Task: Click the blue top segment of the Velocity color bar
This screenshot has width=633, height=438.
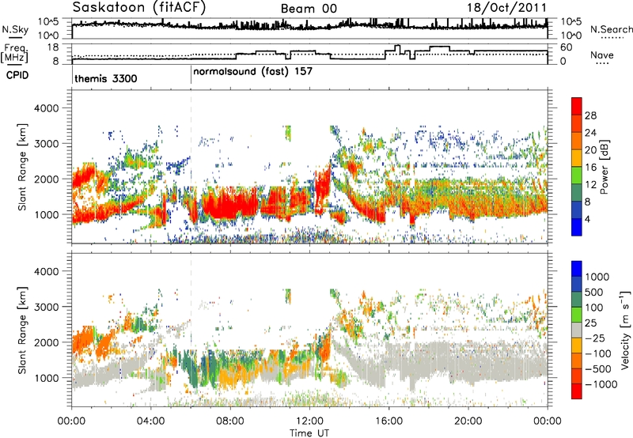Action: click(x=577, y=269)
